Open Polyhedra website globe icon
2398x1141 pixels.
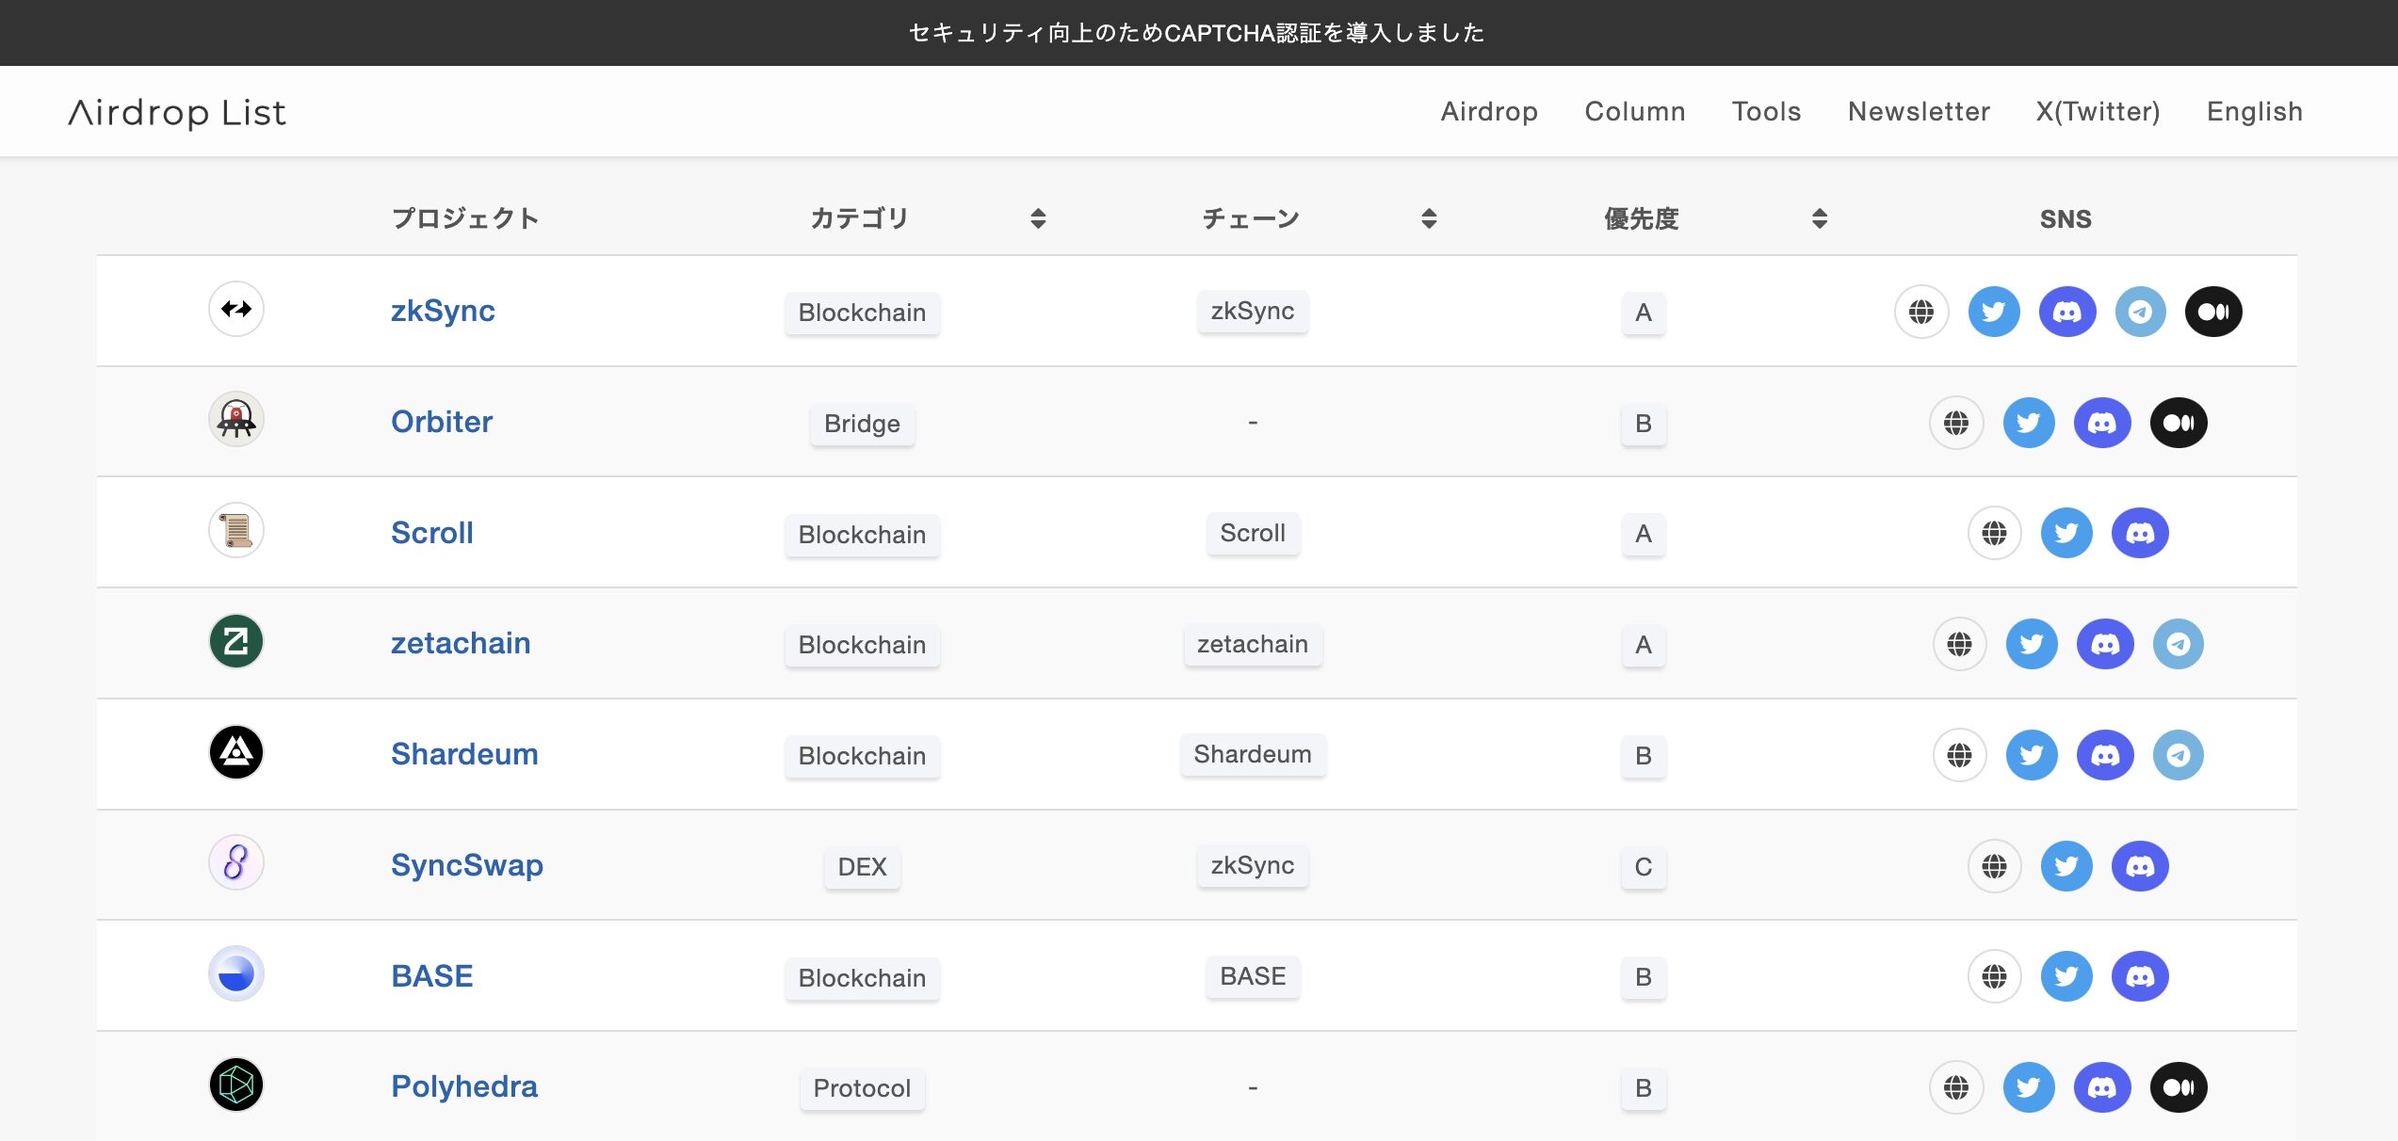(1956, 1087)
